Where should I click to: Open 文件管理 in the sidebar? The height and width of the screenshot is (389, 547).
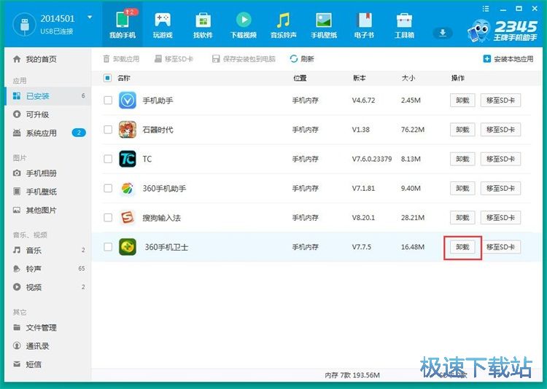tap(41, 328)
